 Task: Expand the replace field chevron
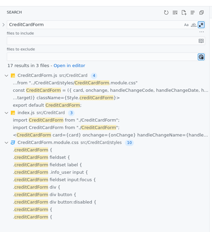(3, 25)
